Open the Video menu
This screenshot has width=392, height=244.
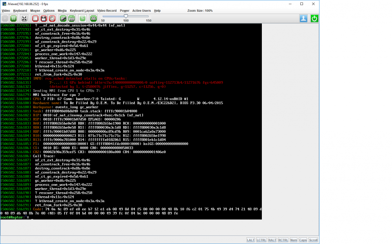coord(6,11)
